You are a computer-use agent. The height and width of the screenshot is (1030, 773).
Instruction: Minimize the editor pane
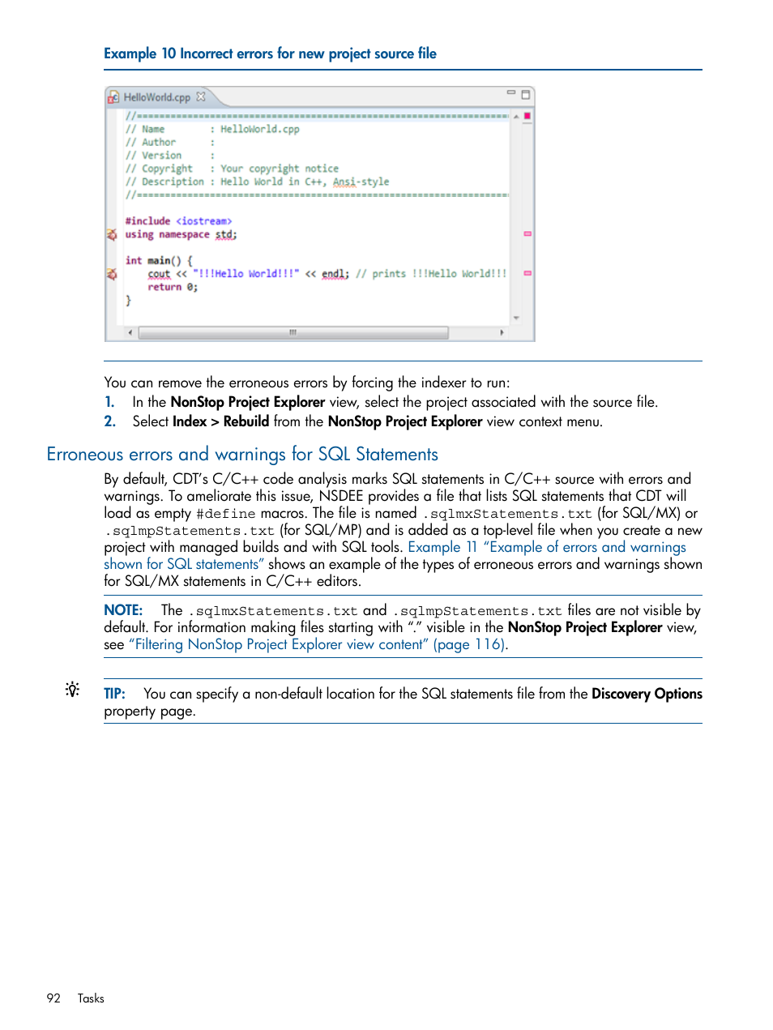tap(511, 93)
